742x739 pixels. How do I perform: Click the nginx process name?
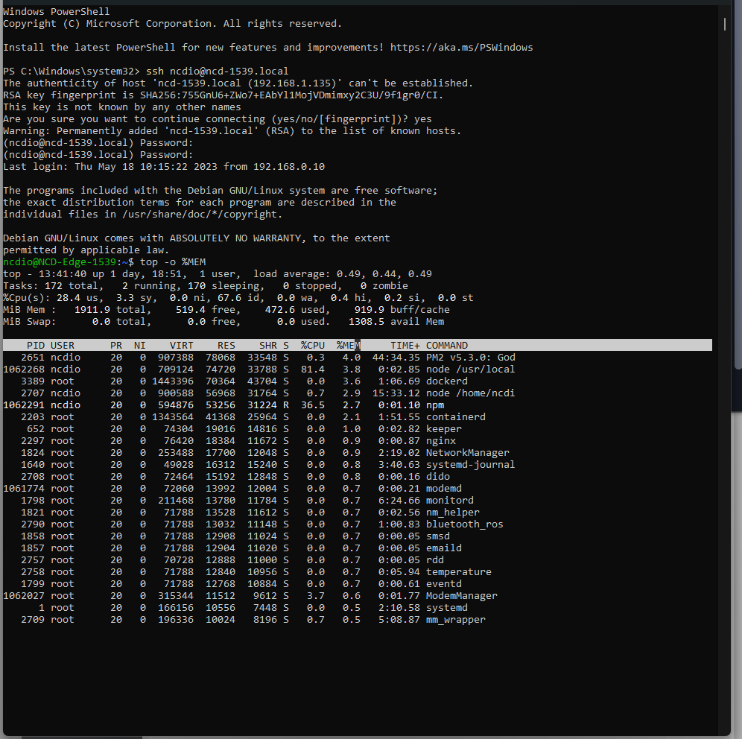pos(440,441)
